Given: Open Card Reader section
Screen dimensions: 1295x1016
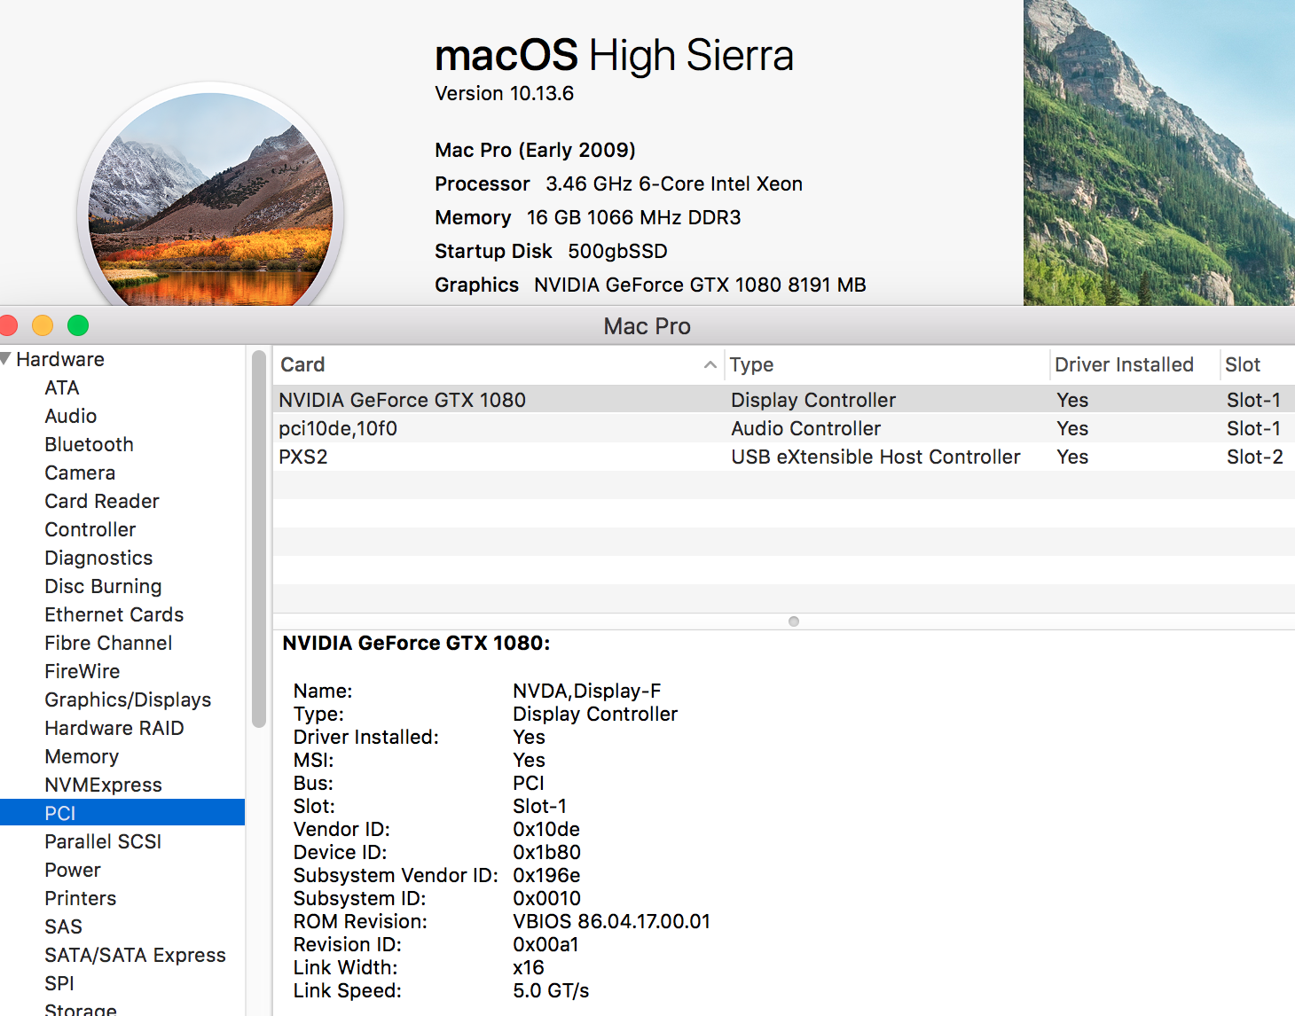Looking at the screenshot, I should click(x=102, y=501).
